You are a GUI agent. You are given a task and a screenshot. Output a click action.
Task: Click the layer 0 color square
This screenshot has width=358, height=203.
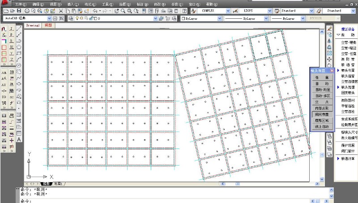[x=95, y=18]
